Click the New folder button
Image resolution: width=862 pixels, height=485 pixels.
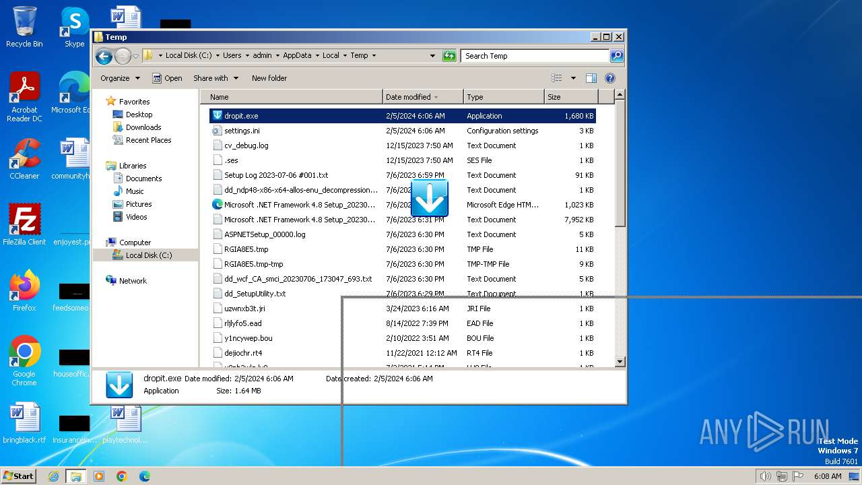point(269,78)
